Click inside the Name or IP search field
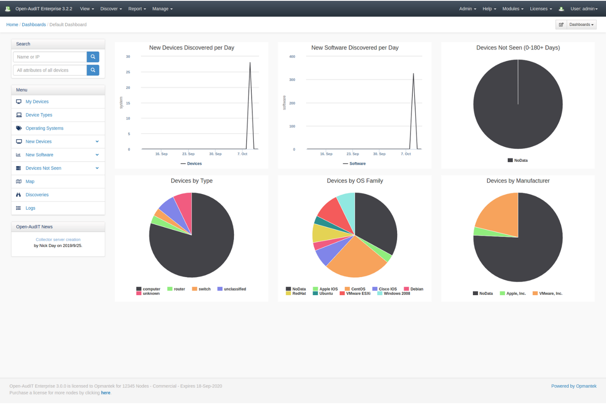 [49, 57]
